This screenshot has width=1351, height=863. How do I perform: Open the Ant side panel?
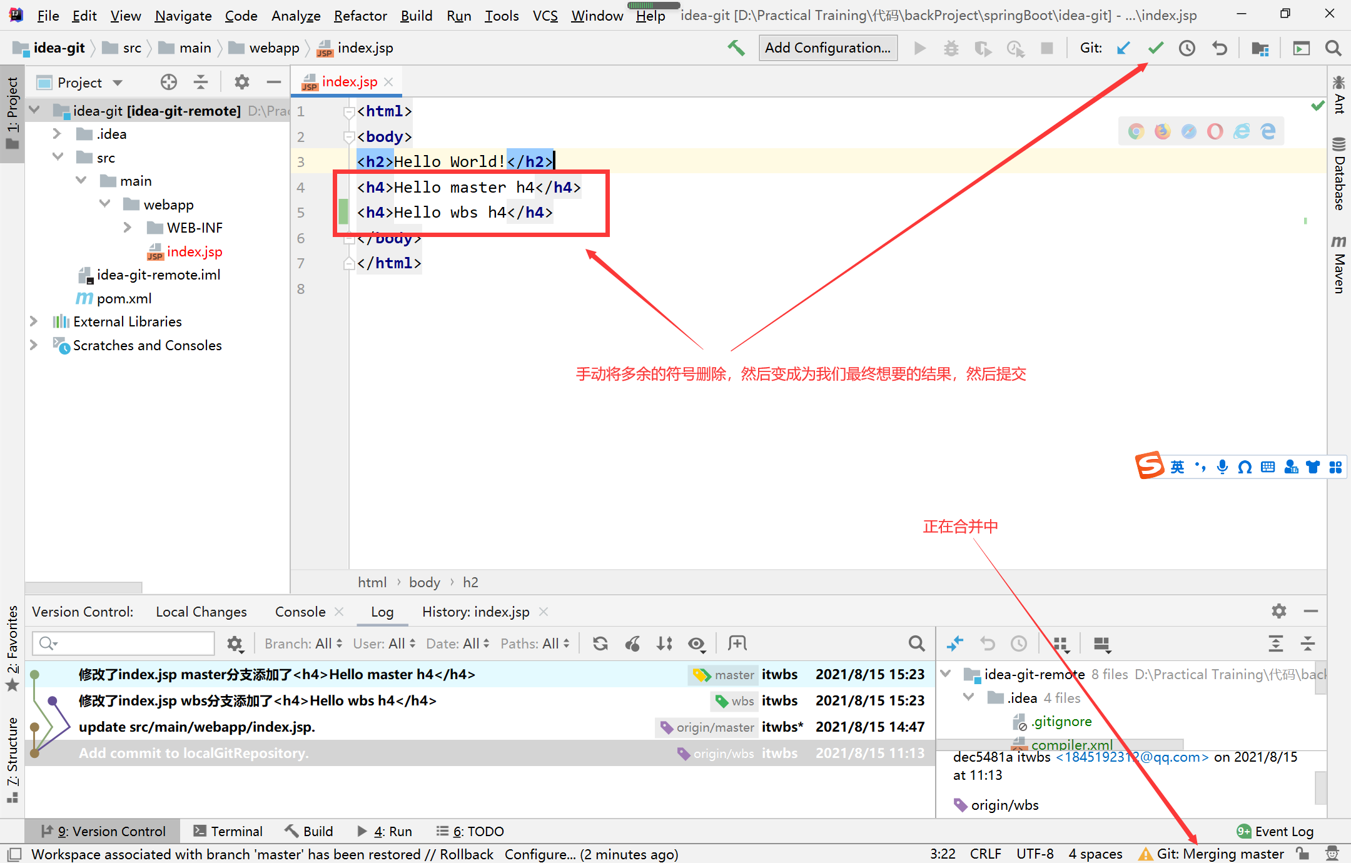point(1338,95)
